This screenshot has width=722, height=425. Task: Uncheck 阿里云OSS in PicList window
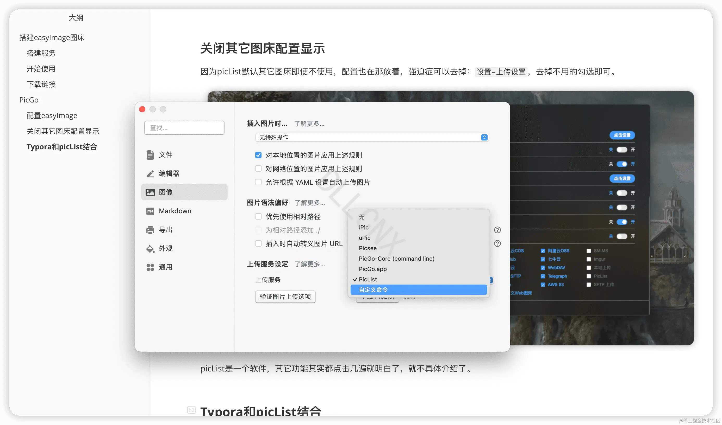click(543, 251)
